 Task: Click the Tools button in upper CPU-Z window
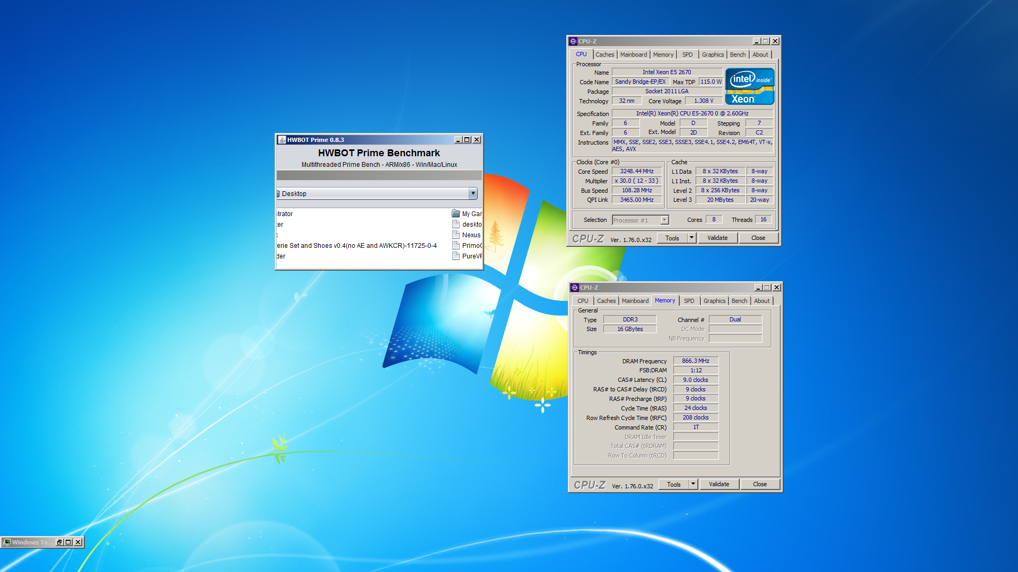point(672,238)
